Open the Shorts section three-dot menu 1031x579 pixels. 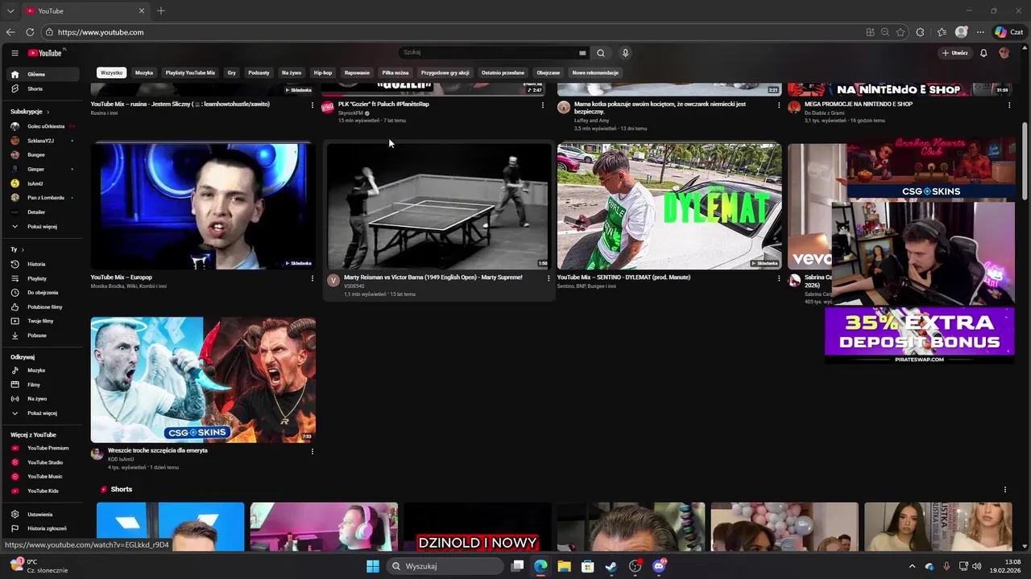click(x=1004, y=490)
